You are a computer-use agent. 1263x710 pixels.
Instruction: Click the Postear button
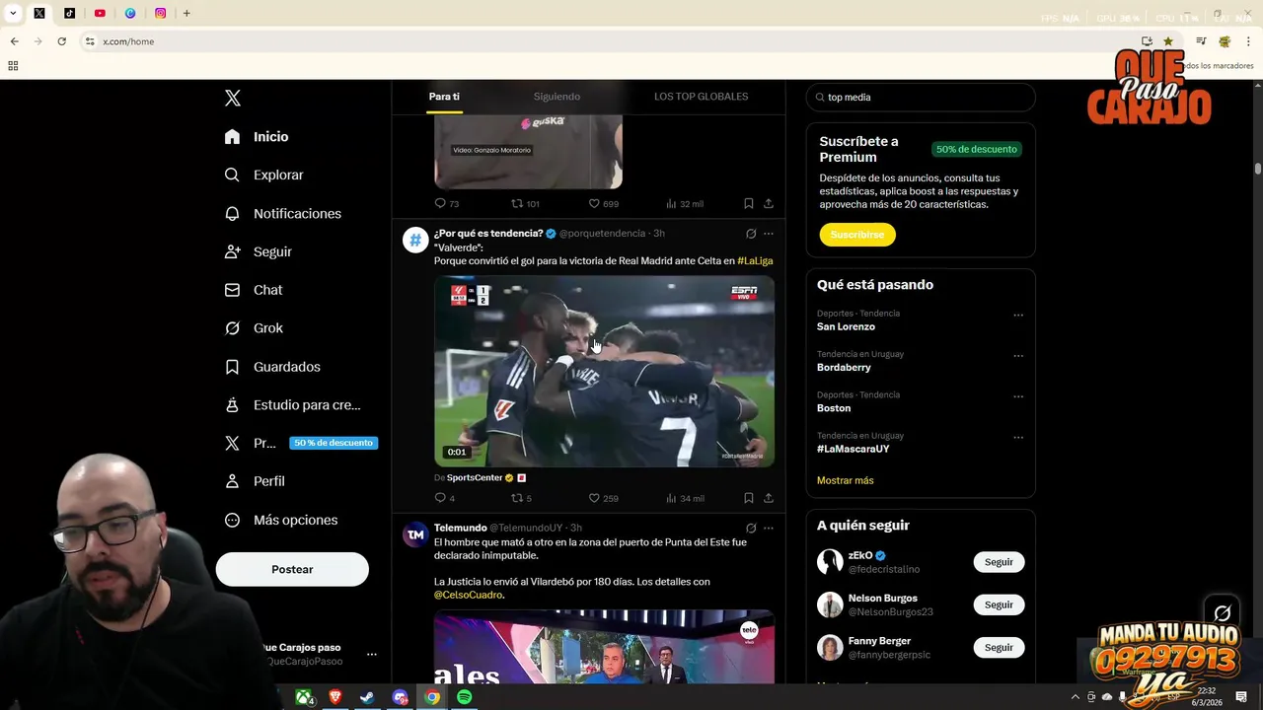292,569
